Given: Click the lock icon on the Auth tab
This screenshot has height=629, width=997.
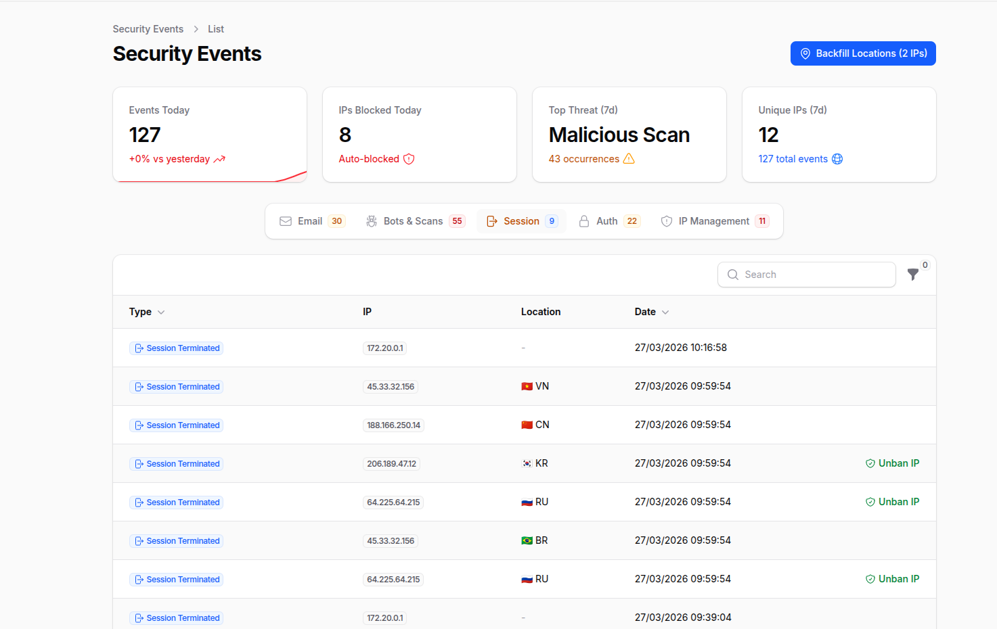Looking at the screenshot, I should click(x=584, y=220).
